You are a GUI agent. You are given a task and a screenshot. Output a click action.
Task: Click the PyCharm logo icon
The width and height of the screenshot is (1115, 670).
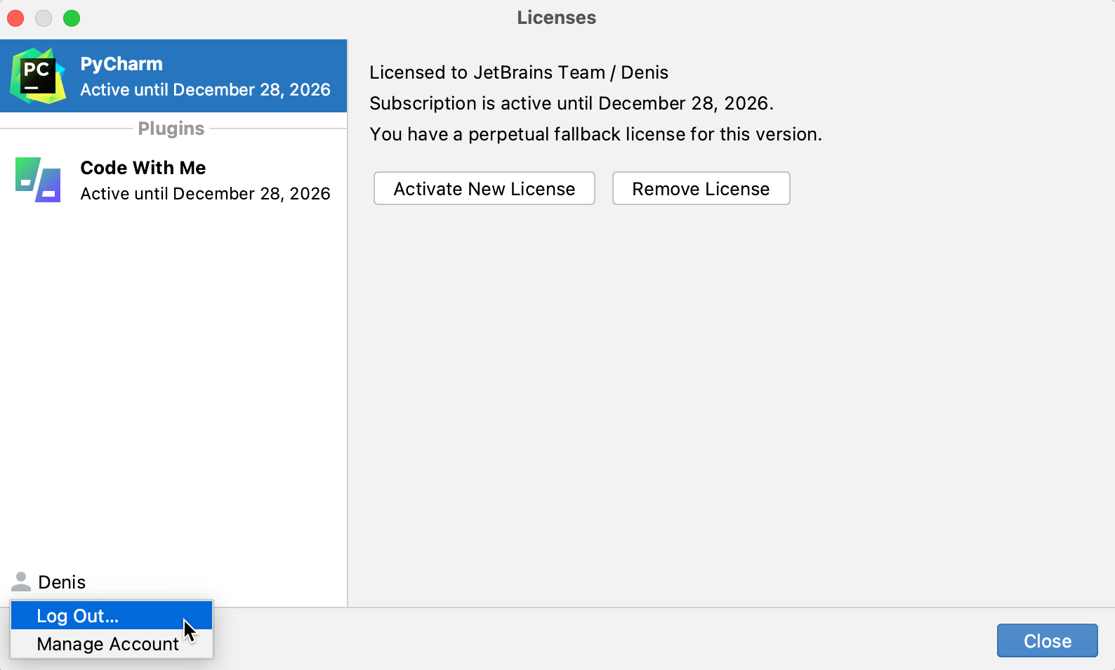[x=38, y=76]
